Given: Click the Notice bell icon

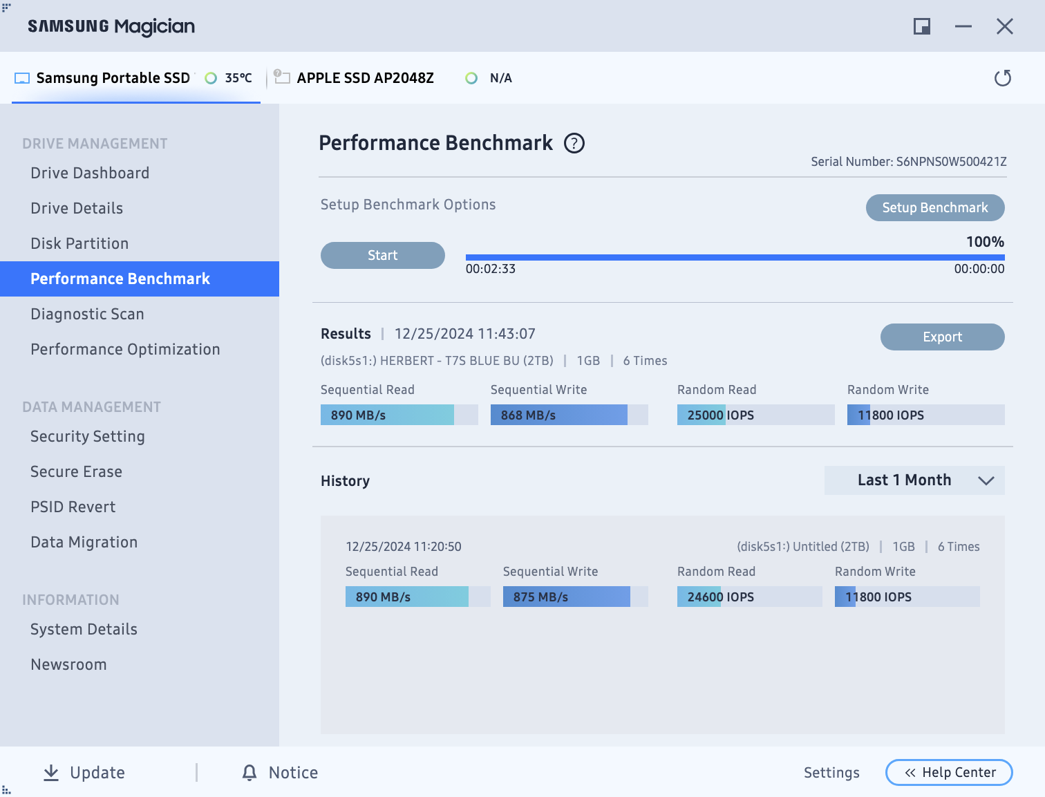Looking at the screenshot, I should pos(250,773).
